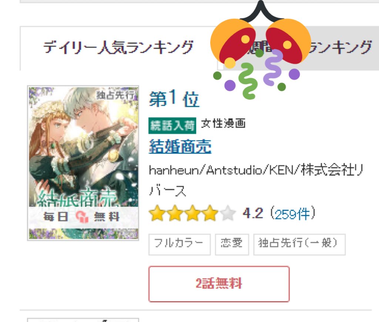Open the 259件 reviews link
Screen dimensions: 379x322
[292, 214]
